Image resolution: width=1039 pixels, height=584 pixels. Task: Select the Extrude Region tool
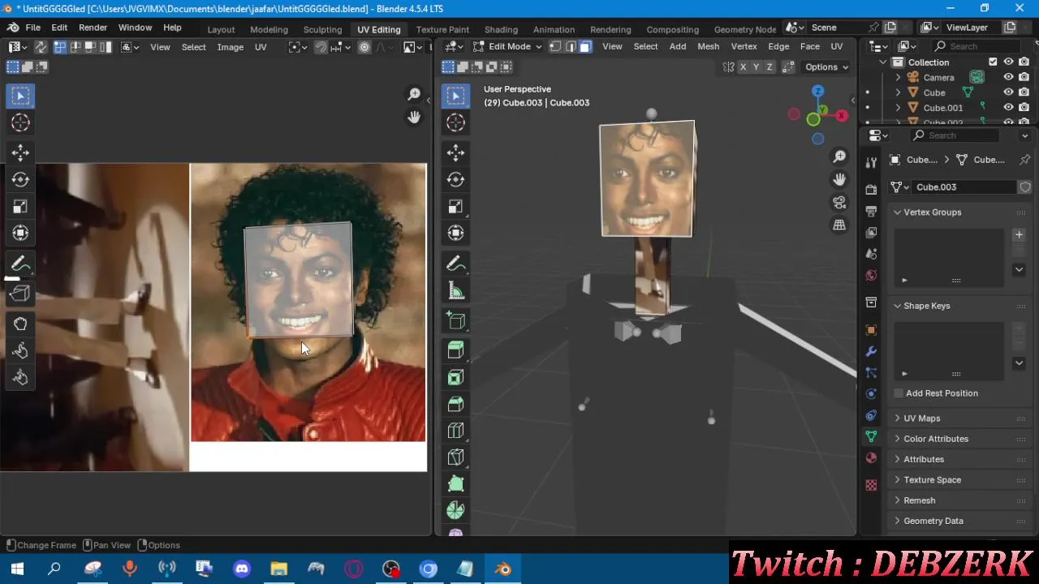(455, 350)
